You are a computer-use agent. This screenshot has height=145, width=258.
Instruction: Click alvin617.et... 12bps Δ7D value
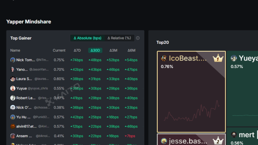76,126
